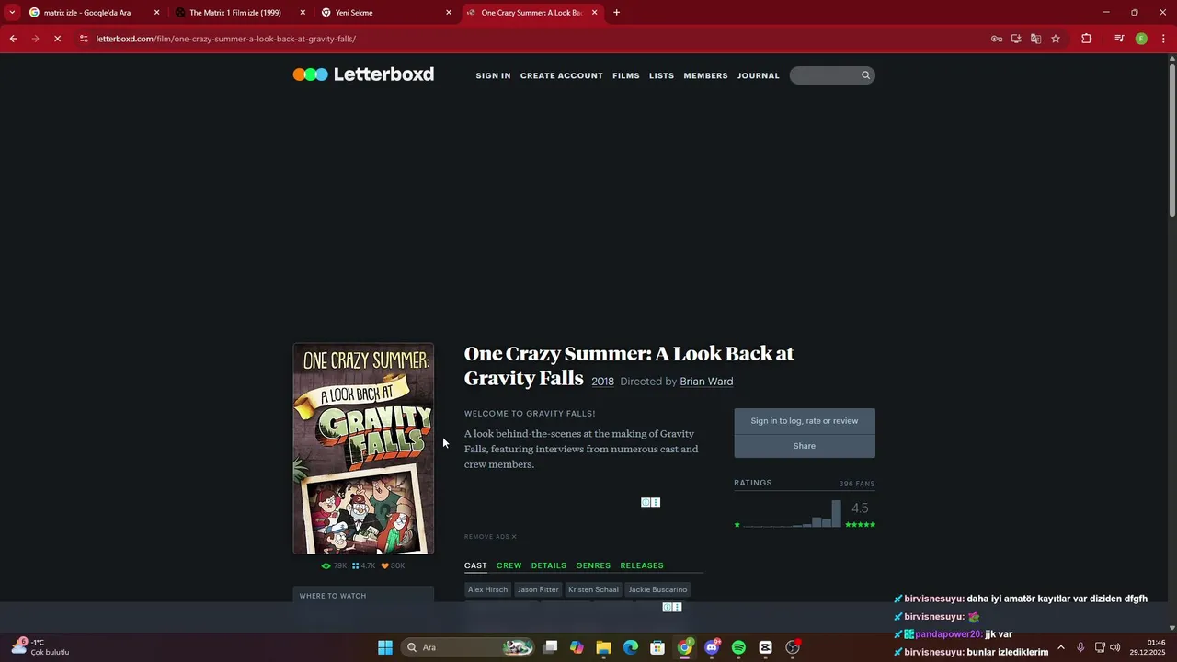The image size is (1177, 662).
Task: Open the Chrome extensions puzzle icon
Action: (x=1086, y=39)
